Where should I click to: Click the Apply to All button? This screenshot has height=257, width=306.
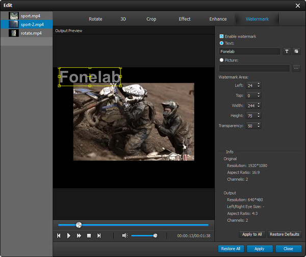click(x=252, y=235)
